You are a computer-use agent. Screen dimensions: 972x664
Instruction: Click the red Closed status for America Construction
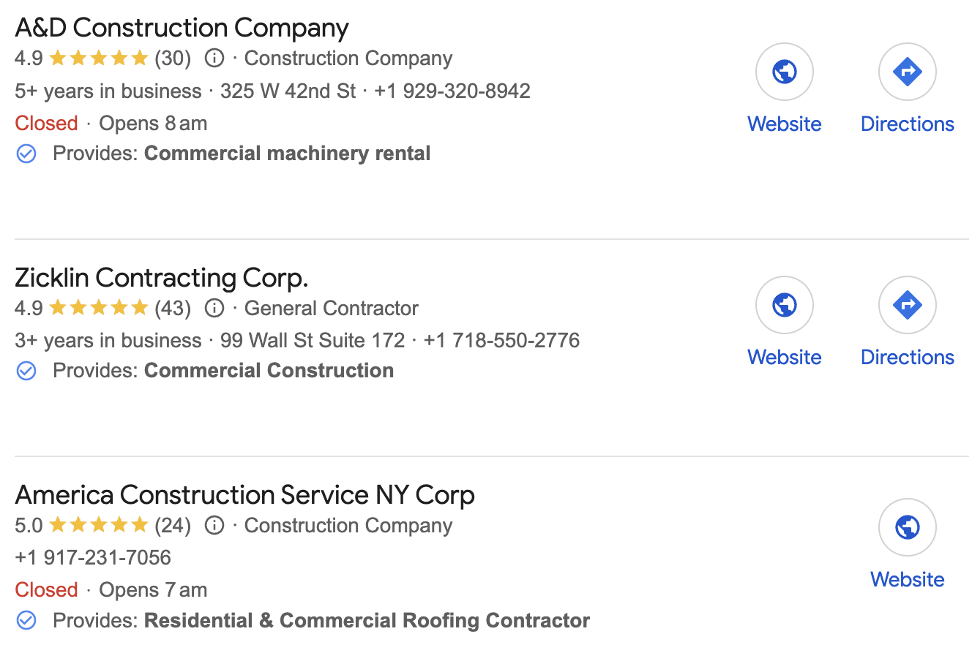[x=46, y=589]
